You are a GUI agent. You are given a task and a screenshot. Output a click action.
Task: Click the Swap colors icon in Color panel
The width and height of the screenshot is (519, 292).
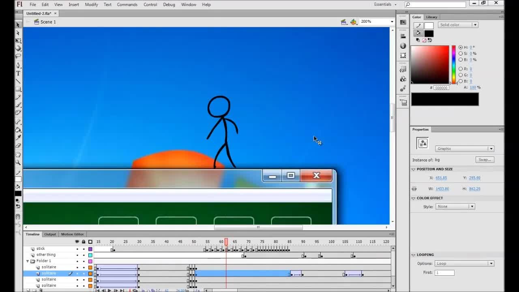tap(430, 40)
